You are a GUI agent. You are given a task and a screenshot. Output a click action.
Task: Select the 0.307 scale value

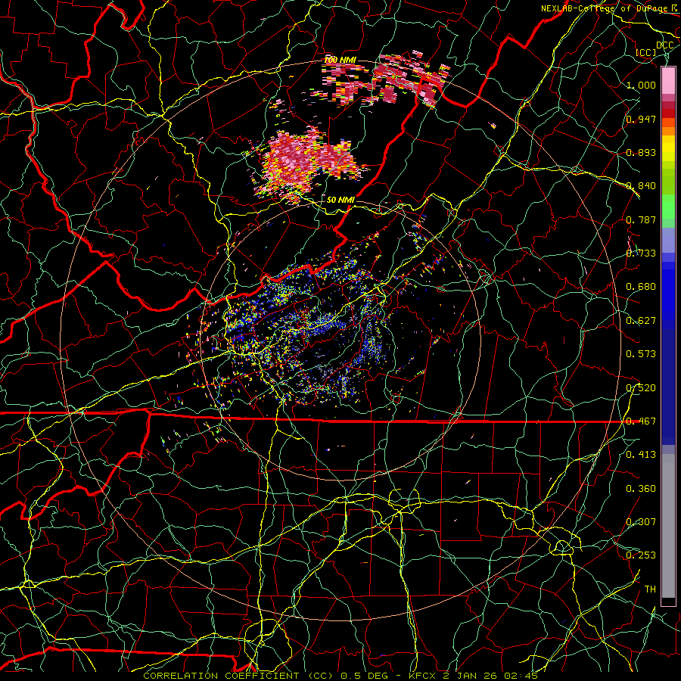coord(641,522)
